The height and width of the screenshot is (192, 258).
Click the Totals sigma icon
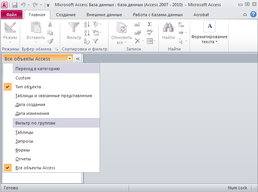tap(149, 24)
